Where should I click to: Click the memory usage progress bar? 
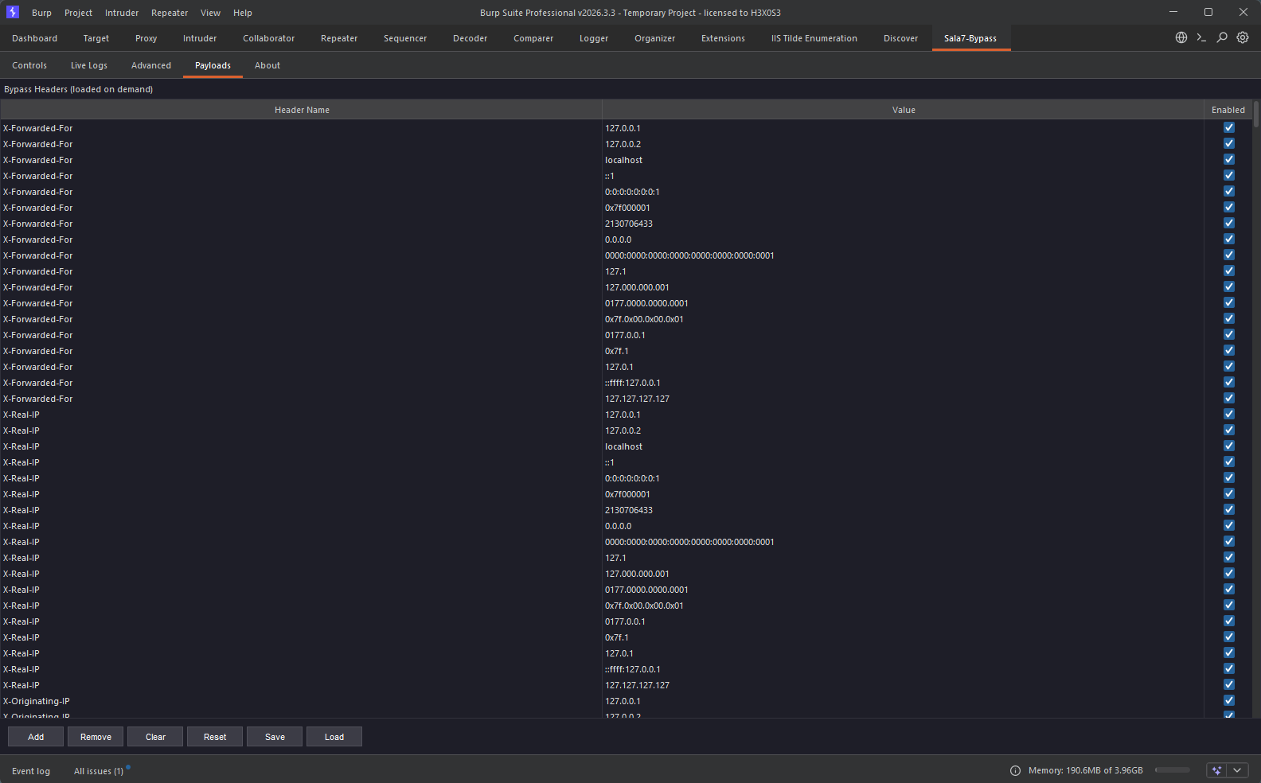(1172, 770)
